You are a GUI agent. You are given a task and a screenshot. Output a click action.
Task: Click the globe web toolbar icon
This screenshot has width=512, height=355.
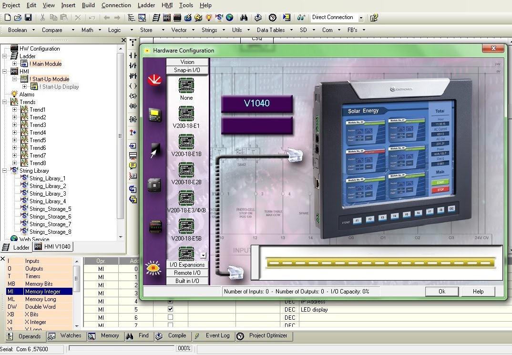click(230, 18)
